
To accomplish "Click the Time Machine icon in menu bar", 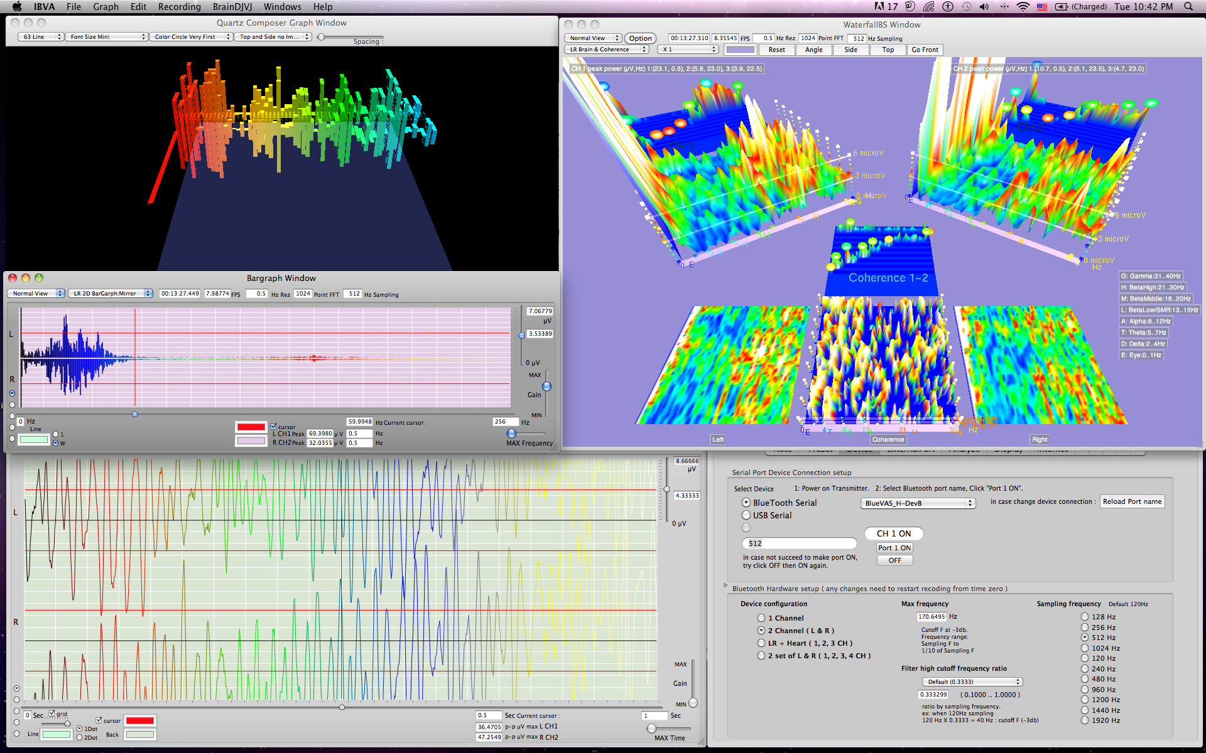I will 966,7.
